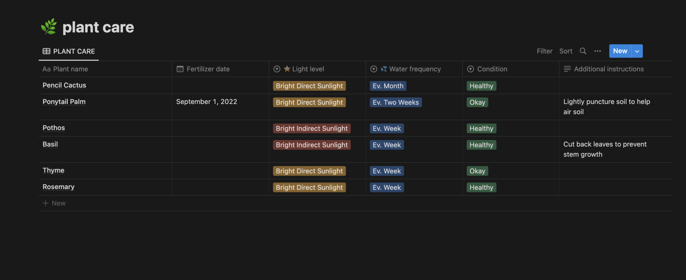Click the text lines icon in Additional instructions header
This screenshot has width=686, height=280.
567,69
